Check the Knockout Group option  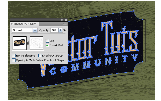[x=40, y=55]
